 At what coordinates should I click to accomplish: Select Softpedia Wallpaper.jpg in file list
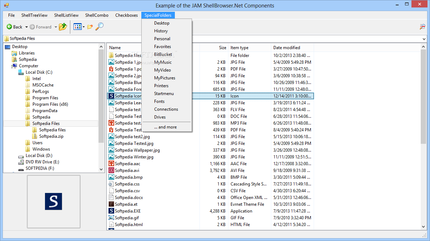[137, 150]
